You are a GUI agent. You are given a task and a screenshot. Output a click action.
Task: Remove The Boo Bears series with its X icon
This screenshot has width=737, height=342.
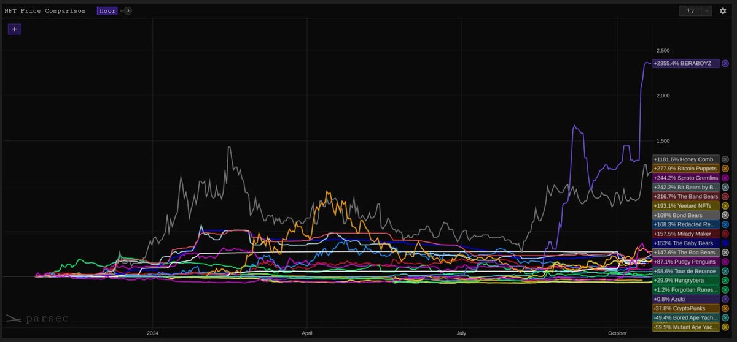click(x=725, y=252)
